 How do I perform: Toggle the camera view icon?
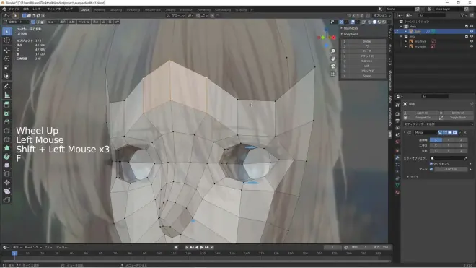coord(333,66)
